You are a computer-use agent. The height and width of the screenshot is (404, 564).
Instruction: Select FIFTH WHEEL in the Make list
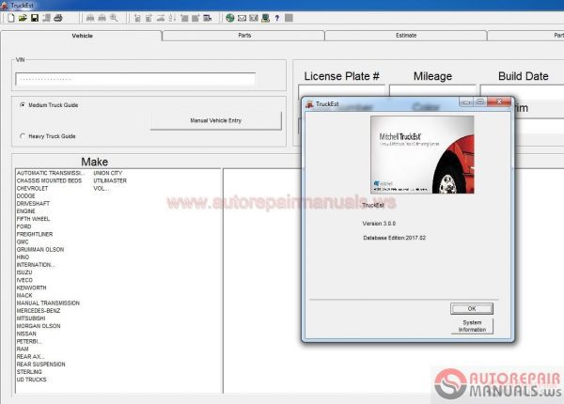34,219
